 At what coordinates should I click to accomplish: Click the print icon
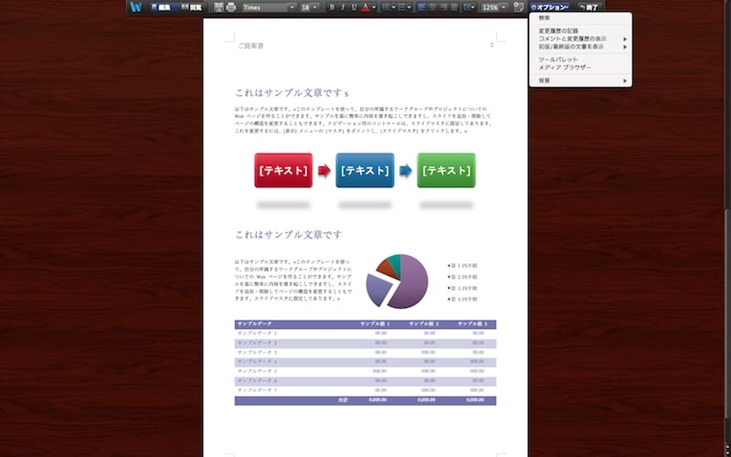[231, 7]
